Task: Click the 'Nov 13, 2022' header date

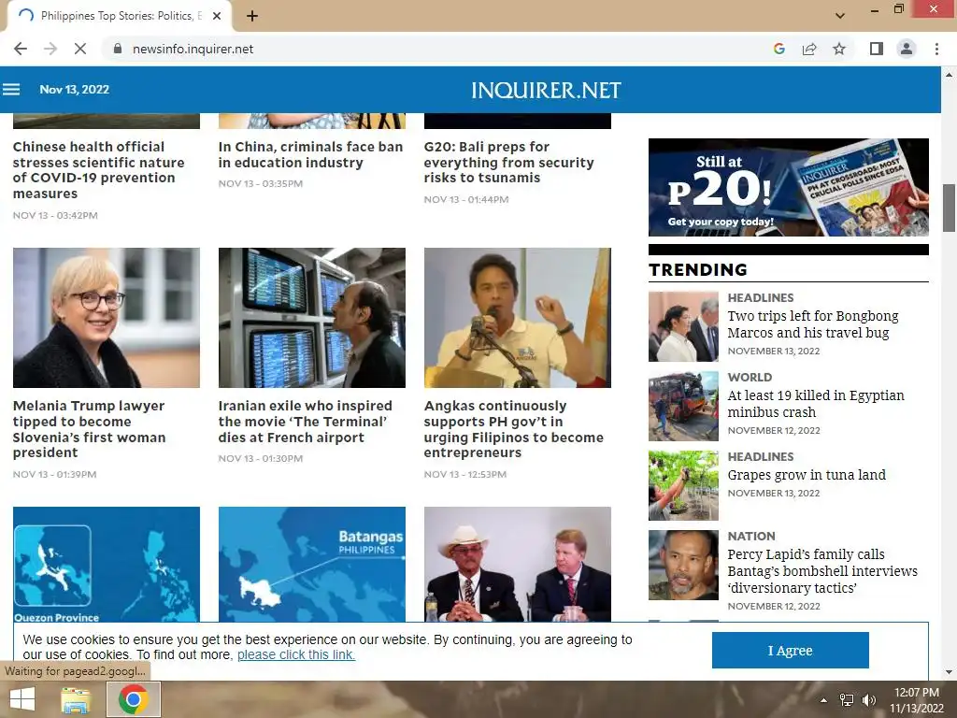Action: click(x=75, y=90)
